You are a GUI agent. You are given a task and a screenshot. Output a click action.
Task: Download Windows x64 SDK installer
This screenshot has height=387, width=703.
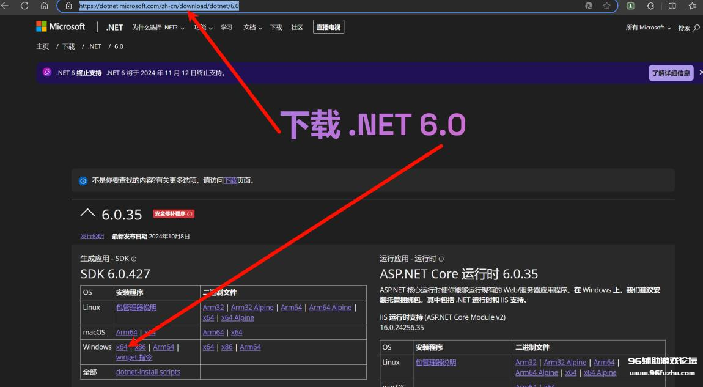pyautogui.click(x=122, y=347)
